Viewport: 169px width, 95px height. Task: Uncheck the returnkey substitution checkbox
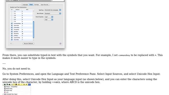coord(12,40)
